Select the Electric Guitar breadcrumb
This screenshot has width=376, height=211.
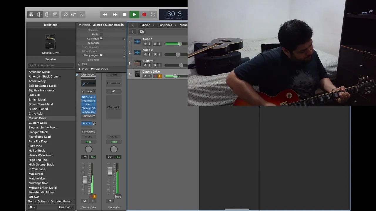click(x=36, y=201)
